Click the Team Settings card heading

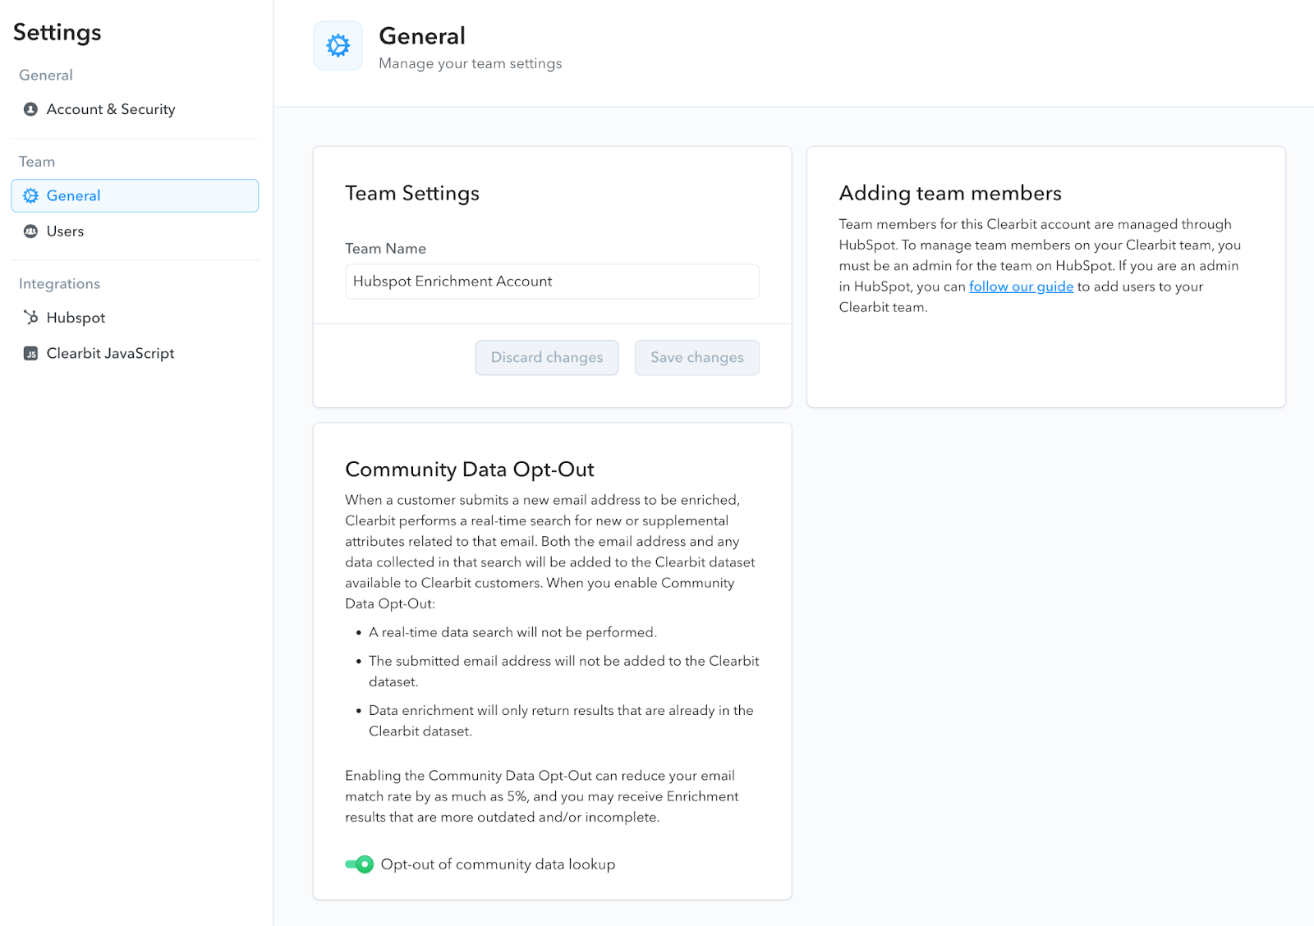pos(412,193)
